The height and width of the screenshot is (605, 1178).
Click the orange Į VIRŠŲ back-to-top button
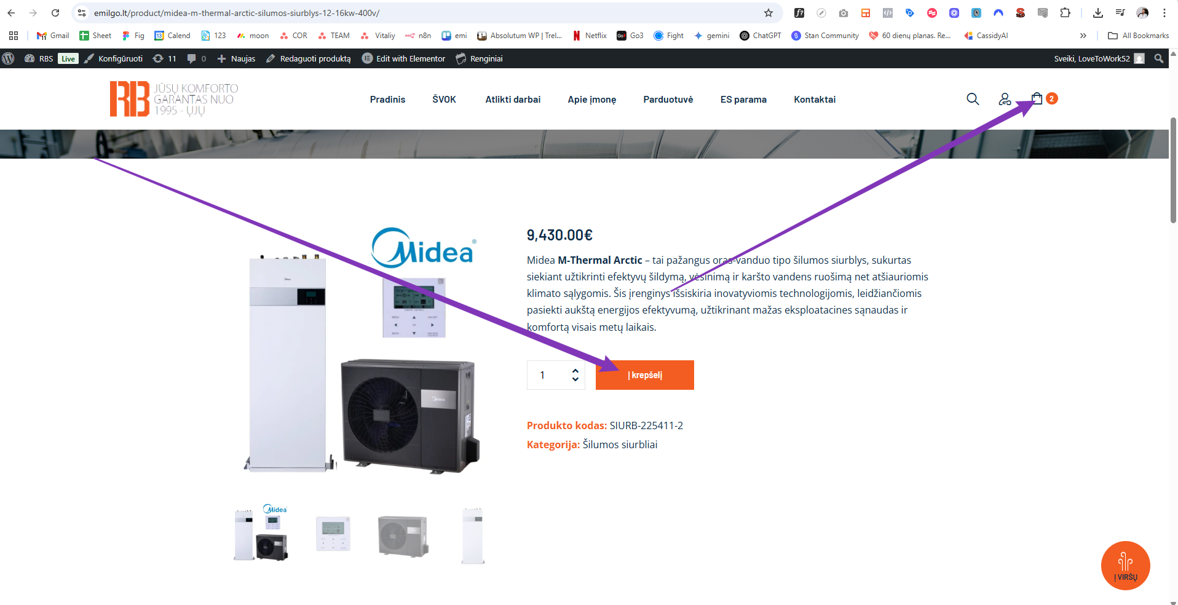coord(1125,566)
